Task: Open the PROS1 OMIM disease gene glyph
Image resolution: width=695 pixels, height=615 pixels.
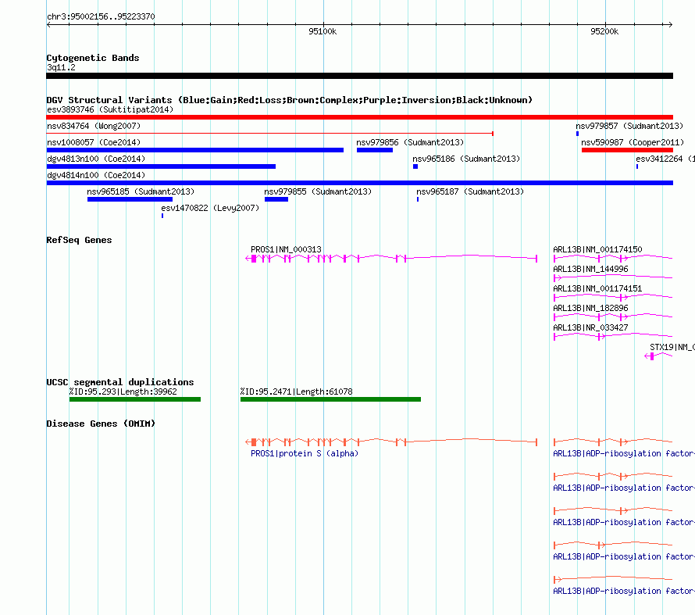Action: pyautogui.click(x=391, y=442)
